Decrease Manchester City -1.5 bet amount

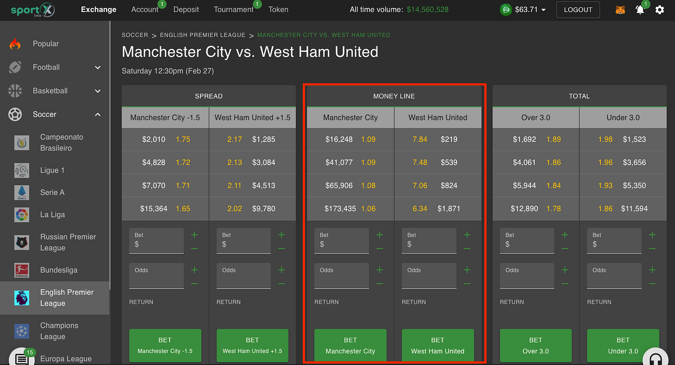tap(194, 249)
